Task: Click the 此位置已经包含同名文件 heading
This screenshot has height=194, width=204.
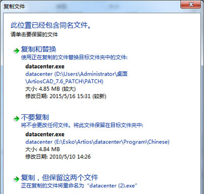Action: (51, 26)
